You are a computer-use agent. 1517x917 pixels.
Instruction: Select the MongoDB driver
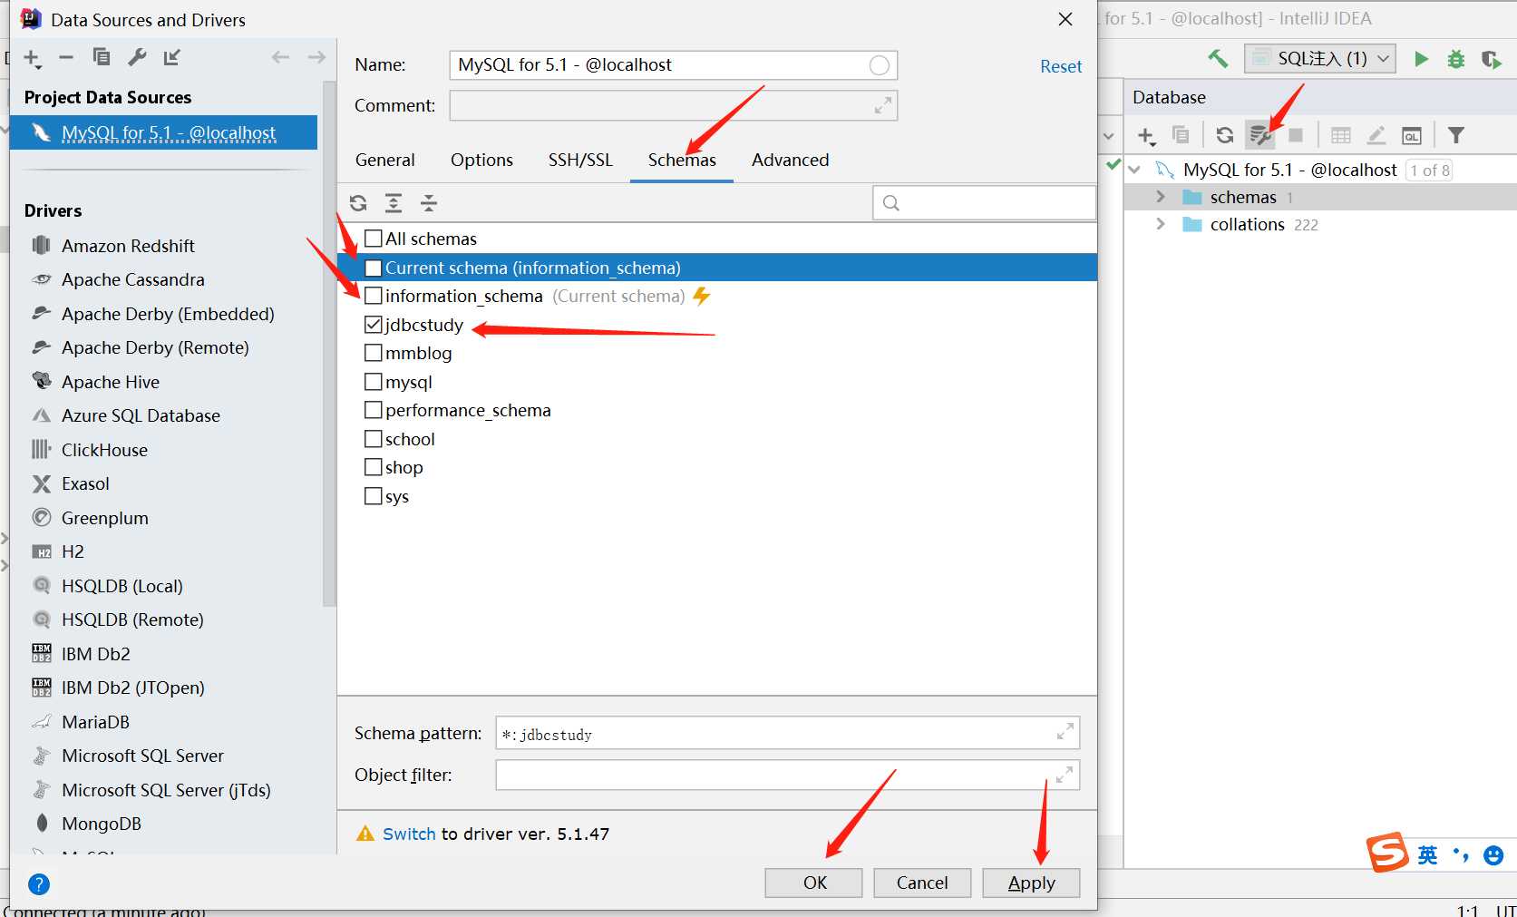[x=102, y=824]
